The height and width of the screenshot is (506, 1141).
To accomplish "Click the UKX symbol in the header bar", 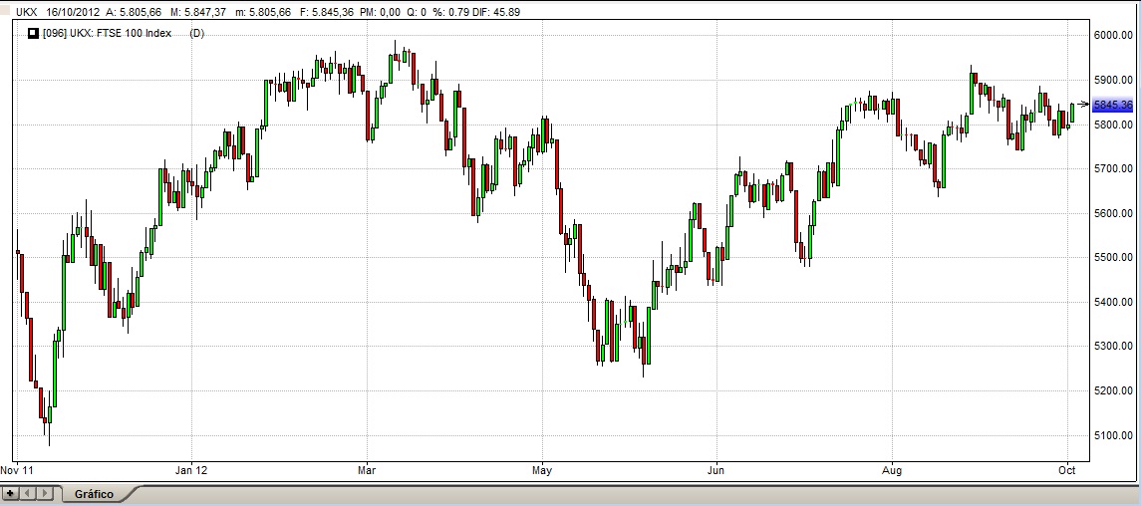I will tap(27, 12).
